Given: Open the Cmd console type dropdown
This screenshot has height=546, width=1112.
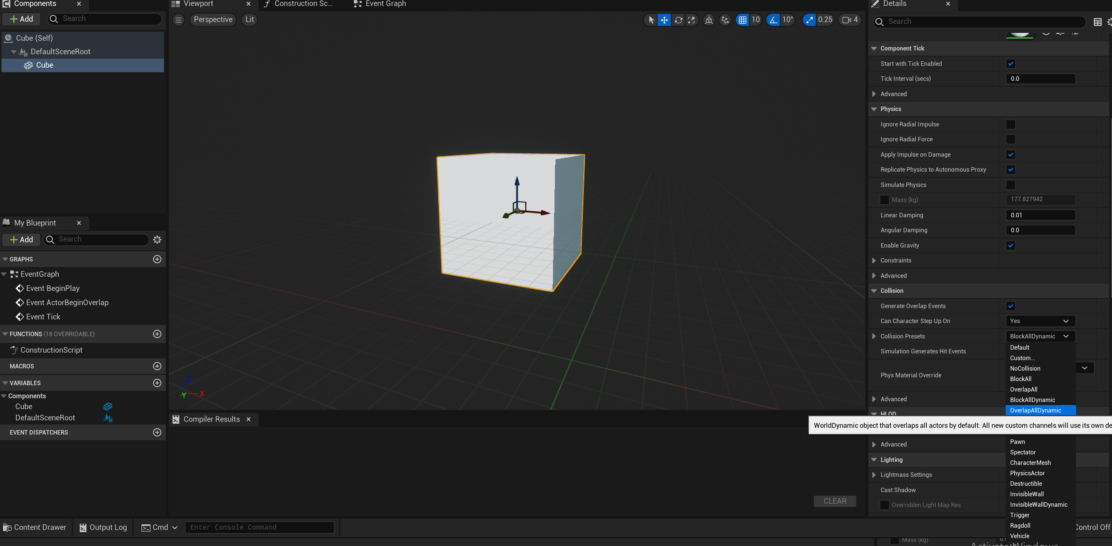Looking at the screenshot, I should point(160,527).
